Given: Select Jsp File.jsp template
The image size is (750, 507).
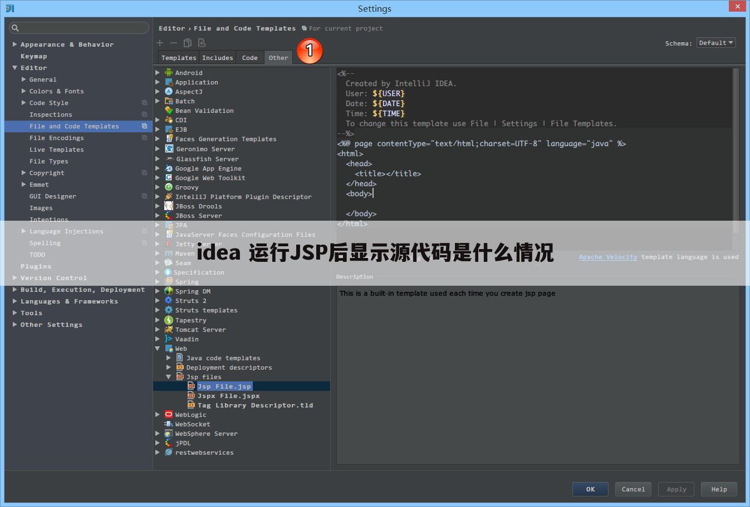Looking at the screenshot, I should point(224,386).
